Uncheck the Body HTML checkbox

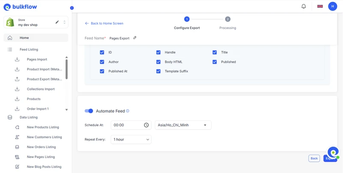point(158,62)
